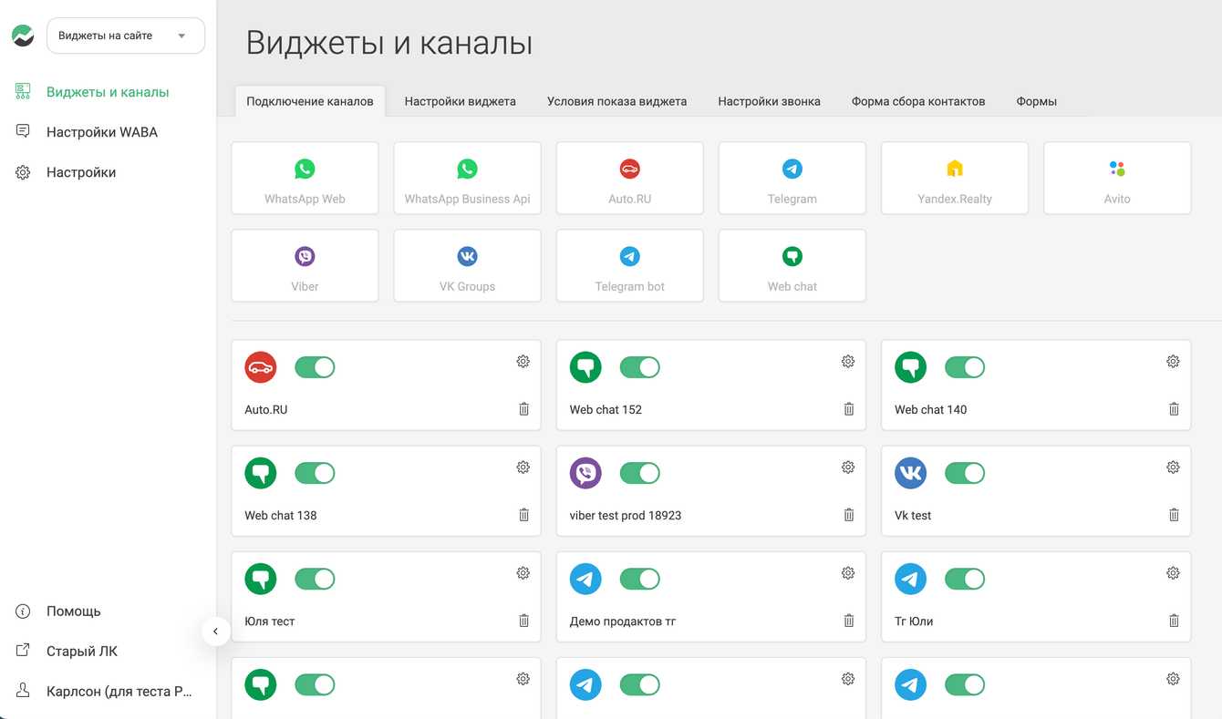Delete the Web chat 152 channel
This screenshot has width=1222, height=719.
[x=848, y=409]
